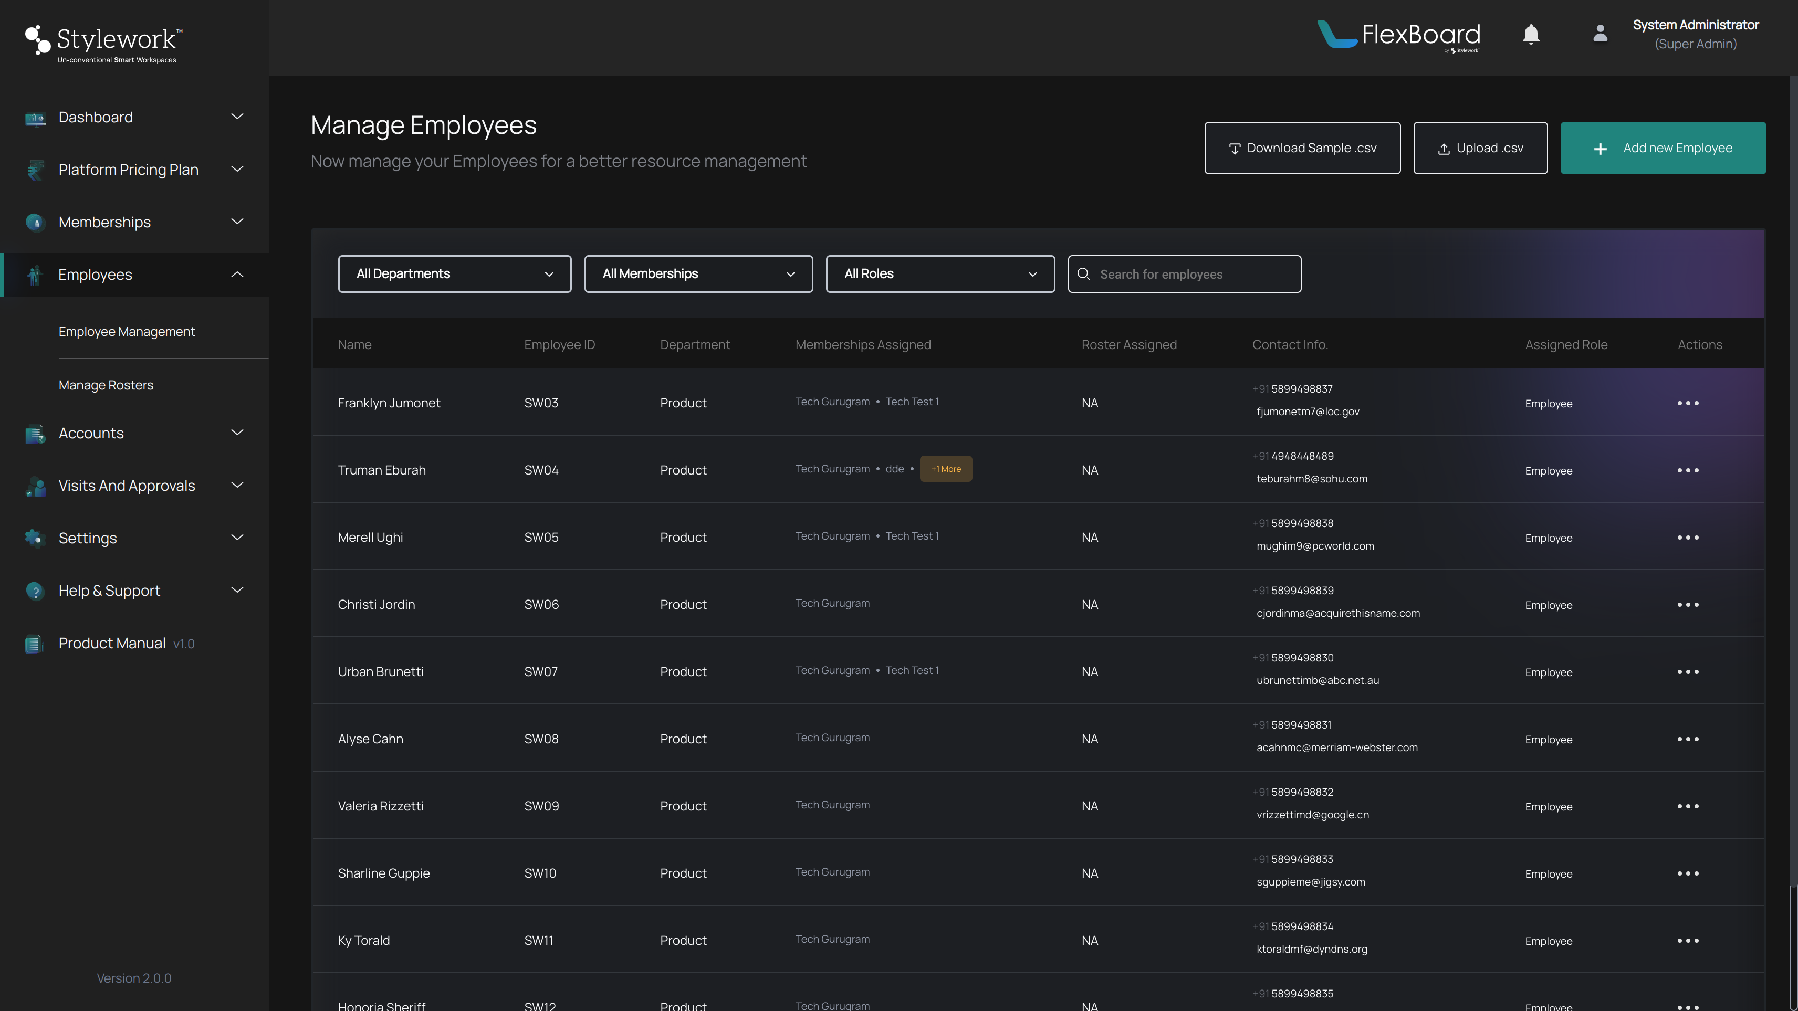This screenshot has height=1011, width=1798.
Task: Click the user profile avatar icon
Action: tap(1600, 34)
